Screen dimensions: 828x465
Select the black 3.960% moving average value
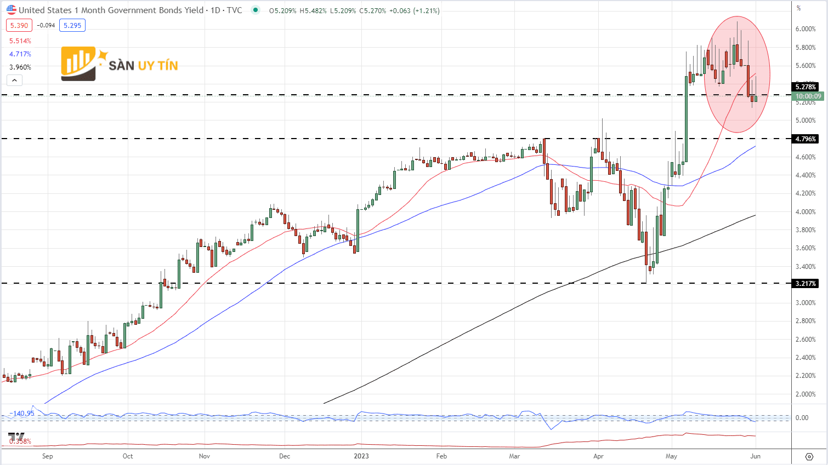(20, 67)
